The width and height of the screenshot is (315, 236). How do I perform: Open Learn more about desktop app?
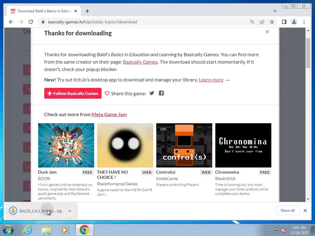point(211,80)
